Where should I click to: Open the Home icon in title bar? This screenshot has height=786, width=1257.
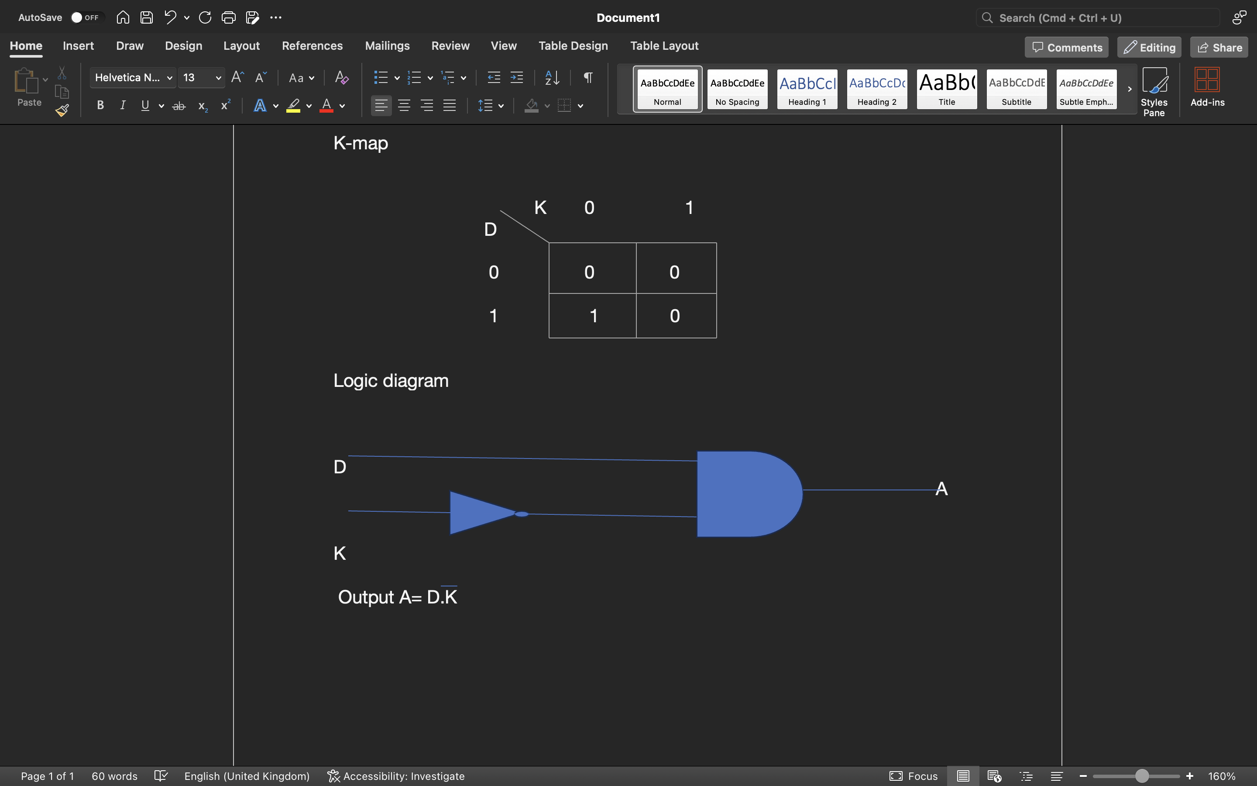pyautogui.click(x=123, y=17)
